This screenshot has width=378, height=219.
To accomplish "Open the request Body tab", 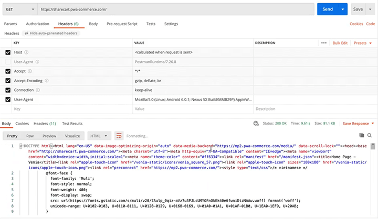I will click(x=93, y=24).
